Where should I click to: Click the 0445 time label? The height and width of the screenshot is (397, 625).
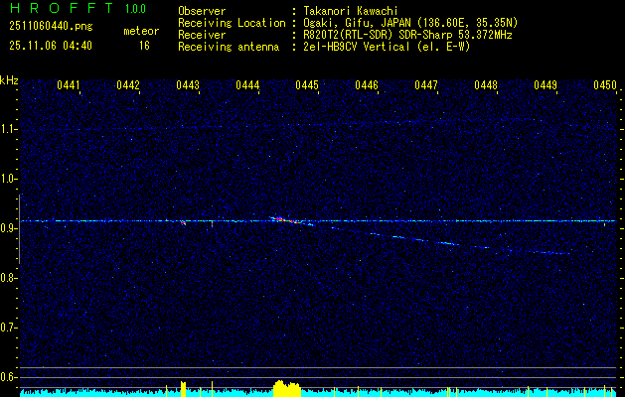coord(307,85)
